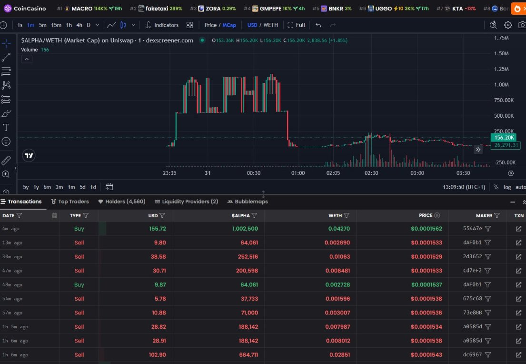The image size is (526, 364).
Task: Click the DATE column filter
Action: click(19, 215)
